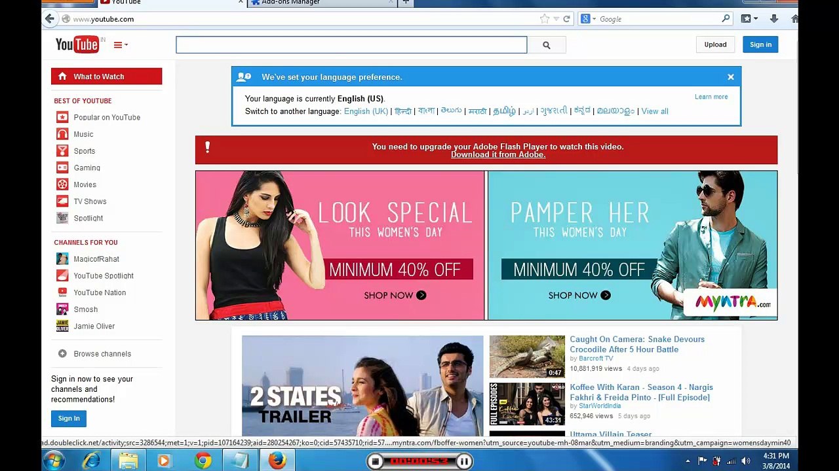Open the URL history dropdown arrow

[x=556, y=20]
